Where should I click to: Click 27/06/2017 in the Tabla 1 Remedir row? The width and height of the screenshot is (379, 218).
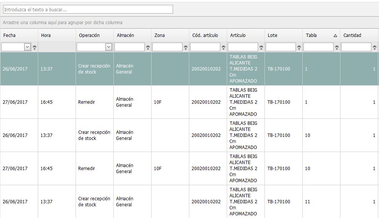(15, 102)
